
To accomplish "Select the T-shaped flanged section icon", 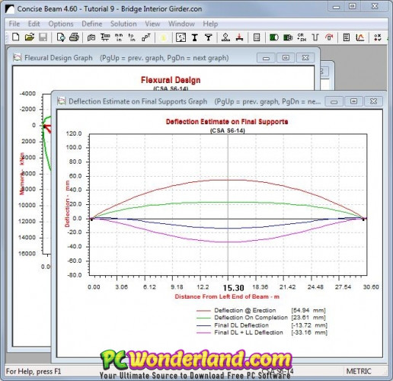I will click(209, 37).
